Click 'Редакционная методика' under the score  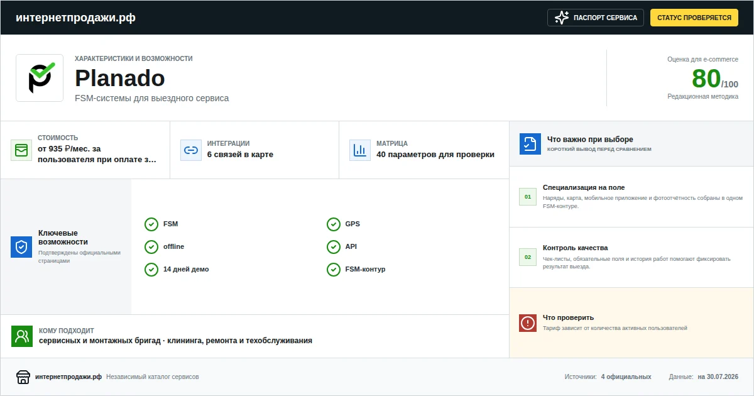pyautogui.click(x=703, y=97)
